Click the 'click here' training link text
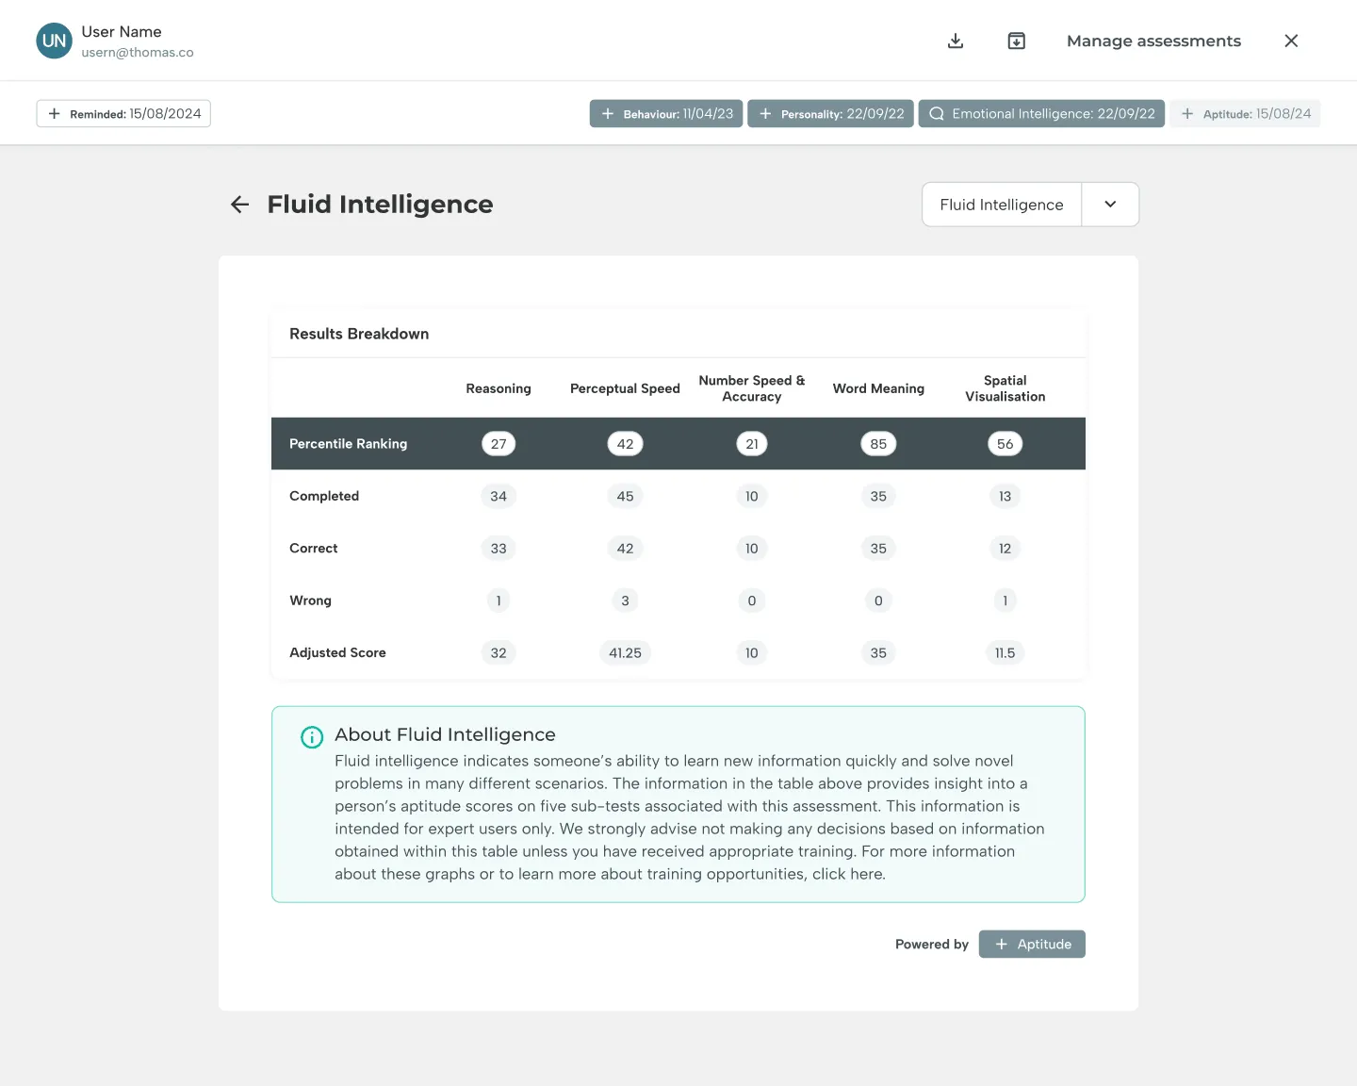Image resolution: width=1357 pixels, height=1086 pixels. coord(848,874)
